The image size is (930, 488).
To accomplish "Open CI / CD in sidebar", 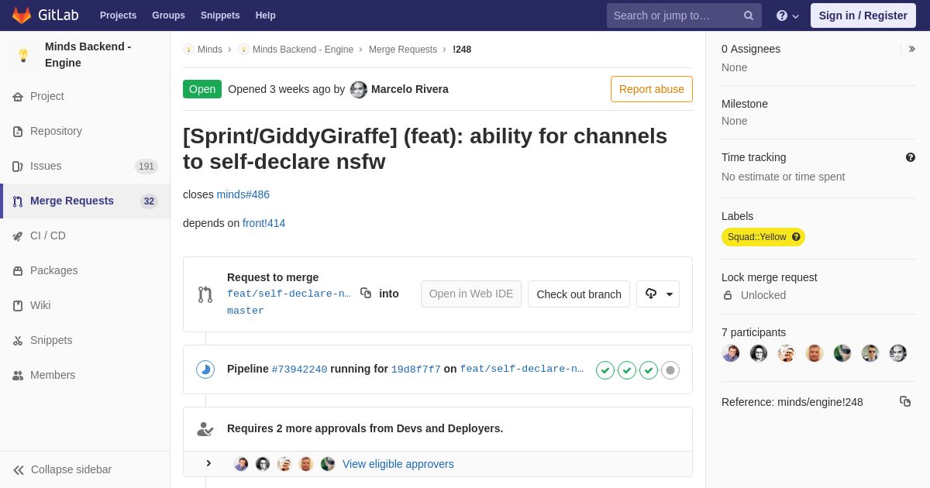I will point(85,235).
